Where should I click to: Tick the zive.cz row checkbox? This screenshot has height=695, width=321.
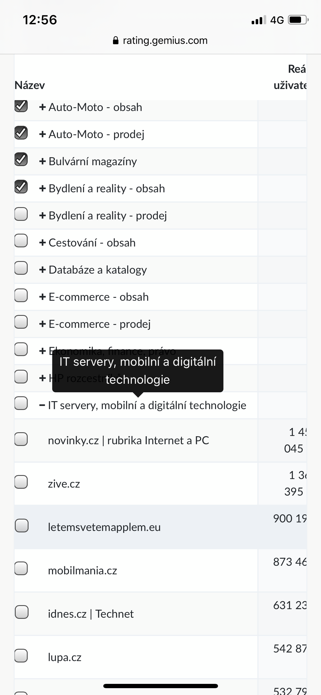tap(21, 482)
